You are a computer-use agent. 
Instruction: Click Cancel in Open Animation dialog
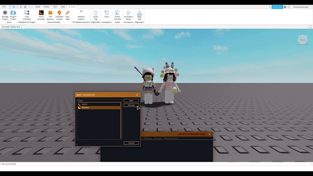pos(131,143)
